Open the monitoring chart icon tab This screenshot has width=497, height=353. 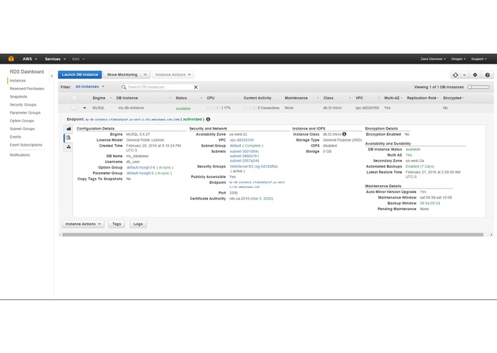69,129
